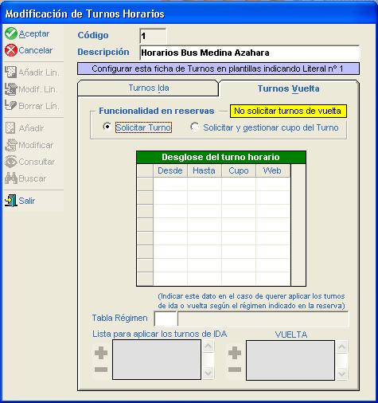Click the Buscar binoculars icon
The width and height of the screenshot is (378, 403).
click(x=11, y=178)
